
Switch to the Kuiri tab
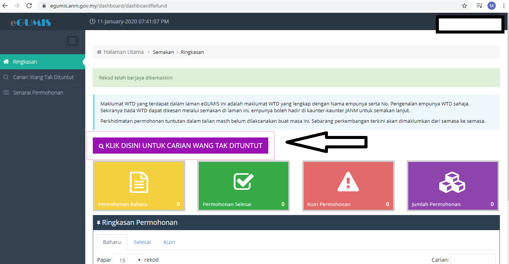(x=169, y=242)
